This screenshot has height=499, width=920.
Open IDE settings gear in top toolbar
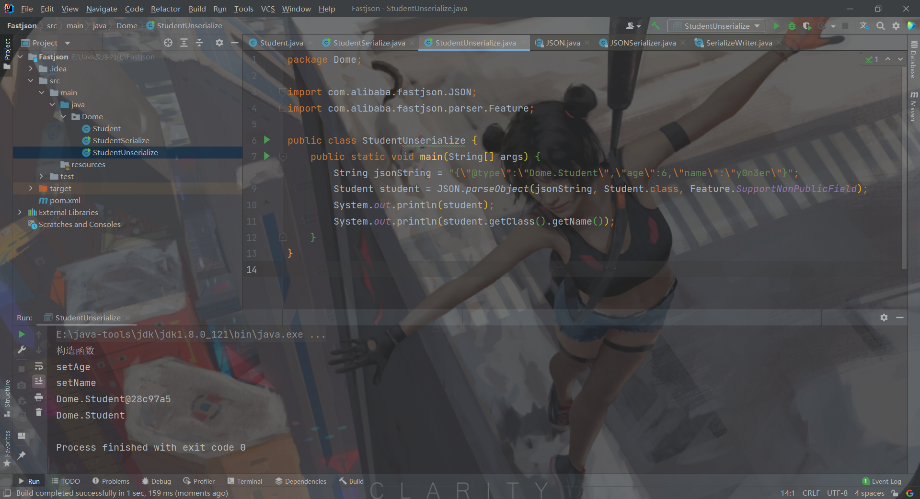pos(896,26)
